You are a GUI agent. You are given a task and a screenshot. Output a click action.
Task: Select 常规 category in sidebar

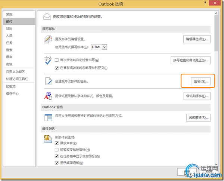[19, 14]
